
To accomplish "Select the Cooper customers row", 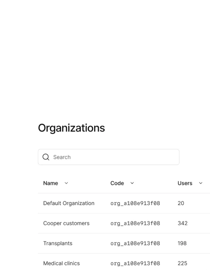I will coord(66,223).
